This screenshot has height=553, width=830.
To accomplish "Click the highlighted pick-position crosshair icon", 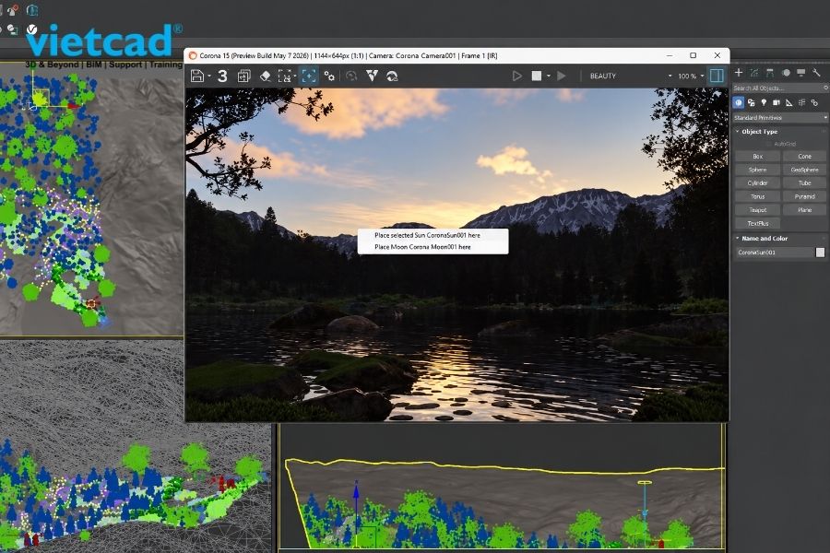I will click(309, 76).
